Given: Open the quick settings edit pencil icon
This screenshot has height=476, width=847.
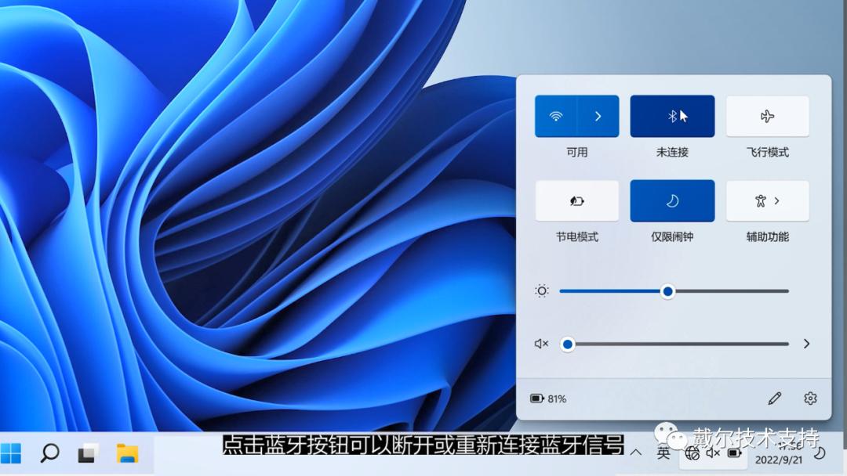Looking at the screenshot, I should 775,398.
